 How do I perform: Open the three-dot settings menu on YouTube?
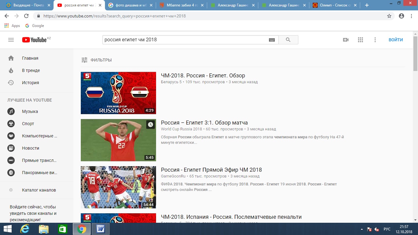(375, 40)
